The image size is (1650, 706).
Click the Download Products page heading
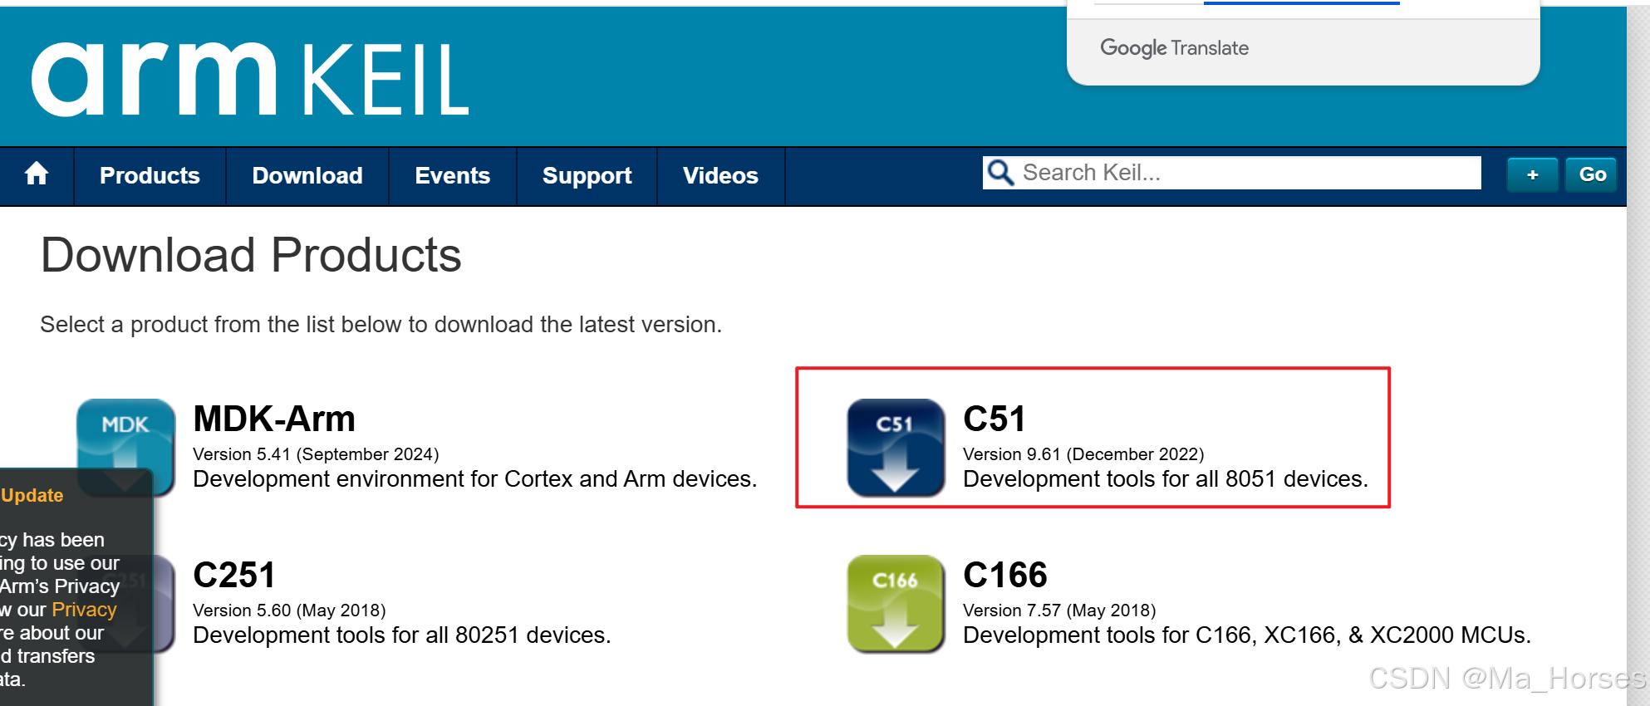coord(251,255)
